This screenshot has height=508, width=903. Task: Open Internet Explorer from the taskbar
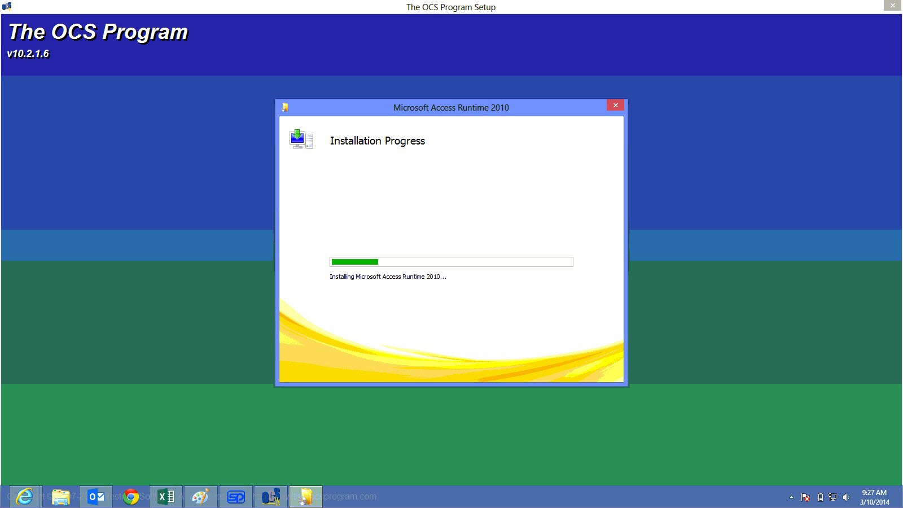pyautogui.click(x=25, y=497)
